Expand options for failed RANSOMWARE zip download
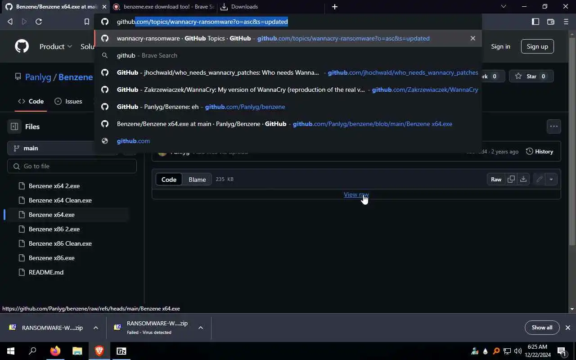Viewport: 576px width, 360px height. pos(201,328)
